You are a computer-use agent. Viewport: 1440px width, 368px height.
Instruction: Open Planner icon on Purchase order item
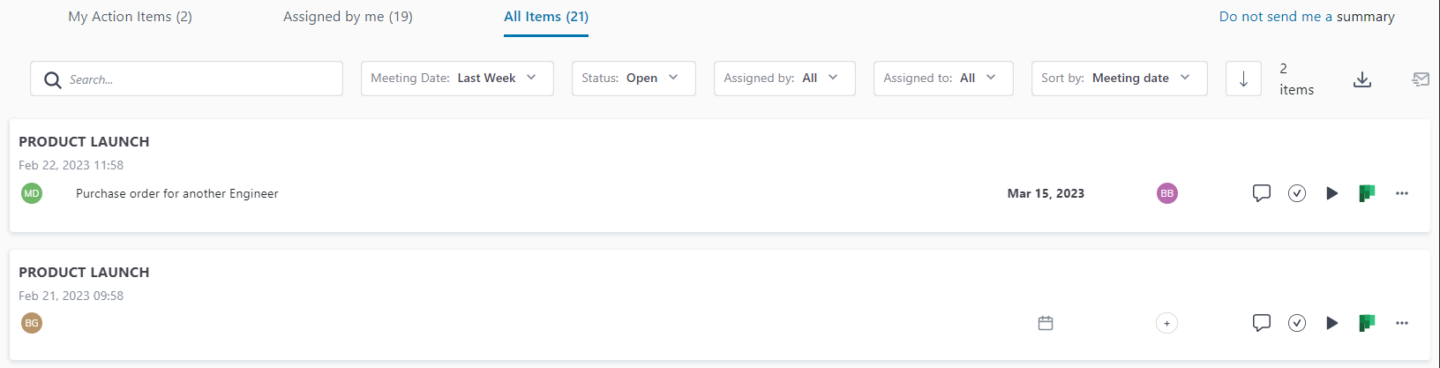pyautogui.click(x=1367, y=193)
